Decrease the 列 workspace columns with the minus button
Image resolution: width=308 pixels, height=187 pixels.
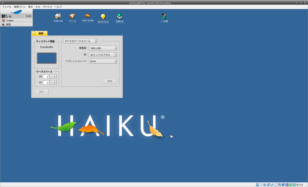51,77
